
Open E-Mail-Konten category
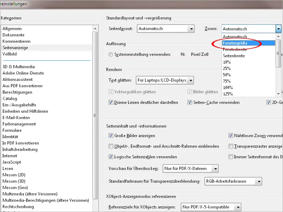coord(16,118)
